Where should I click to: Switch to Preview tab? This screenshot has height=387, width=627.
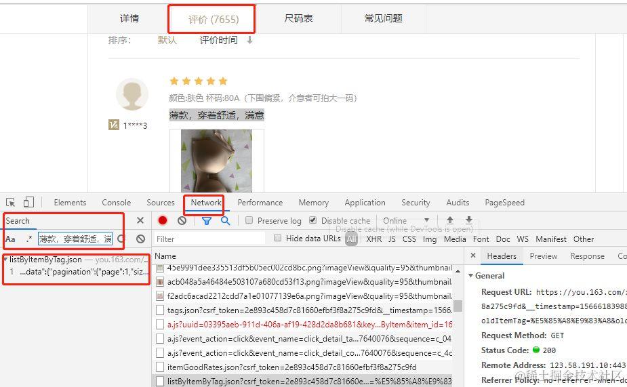click(x=544, y=256)
